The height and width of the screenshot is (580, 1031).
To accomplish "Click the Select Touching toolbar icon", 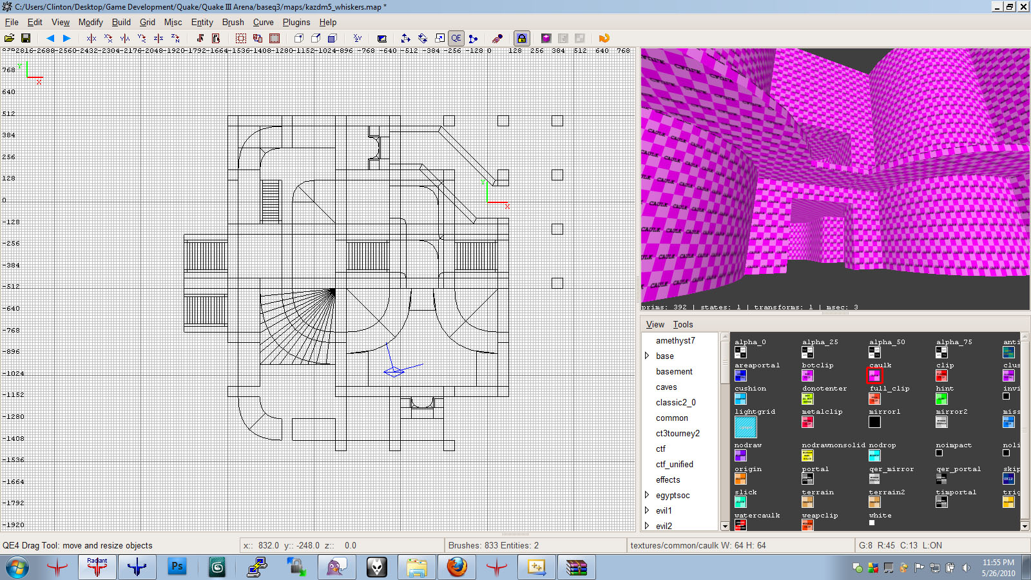I will pos(200,39).
